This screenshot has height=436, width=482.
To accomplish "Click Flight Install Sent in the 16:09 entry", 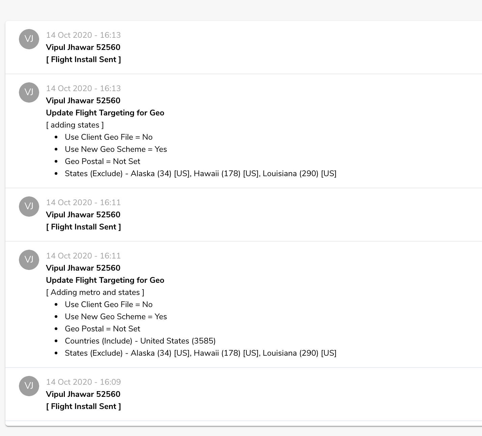I will (x=83, y=406).
